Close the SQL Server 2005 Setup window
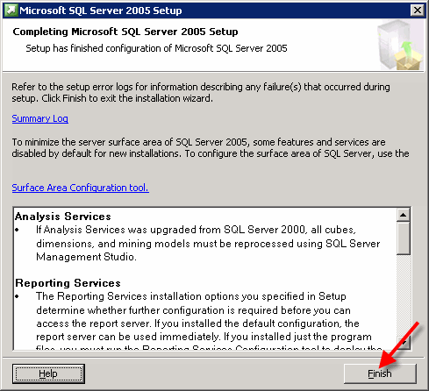Viewport: 429px width, 391px height. point(418,11)
